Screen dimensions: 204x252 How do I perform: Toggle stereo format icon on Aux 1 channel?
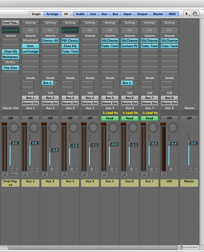(x=25, y=174)
